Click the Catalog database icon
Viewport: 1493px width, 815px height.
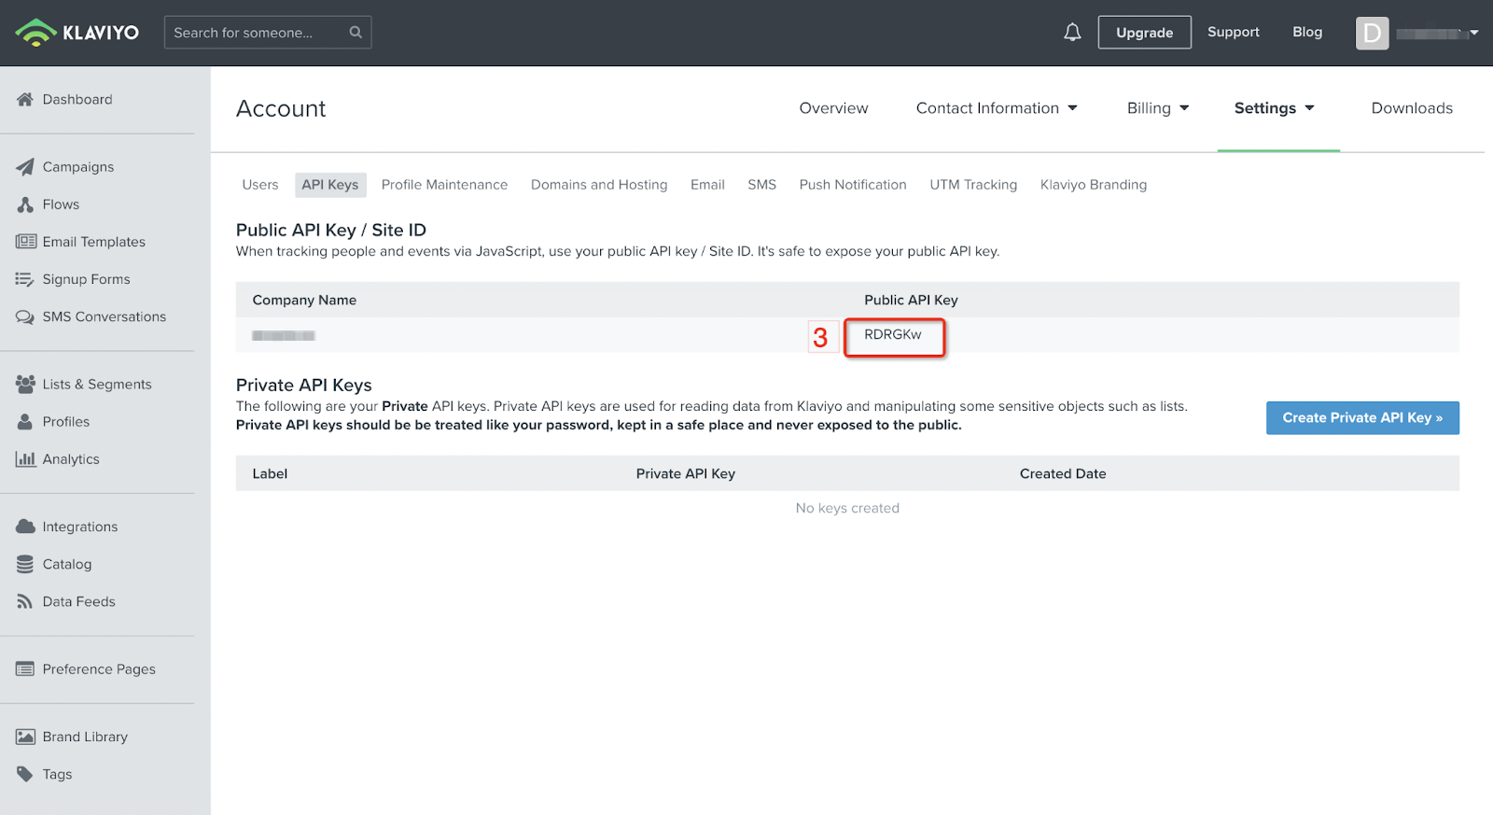[25, 564]
